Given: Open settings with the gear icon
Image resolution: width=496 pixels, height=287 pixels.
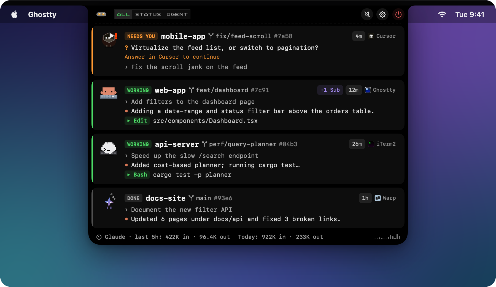Looking at the screenshot, I should [382, 14].
